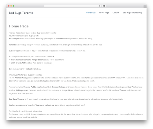Click the Home Page heading
The image size is (153, 129).
(19, 26)
